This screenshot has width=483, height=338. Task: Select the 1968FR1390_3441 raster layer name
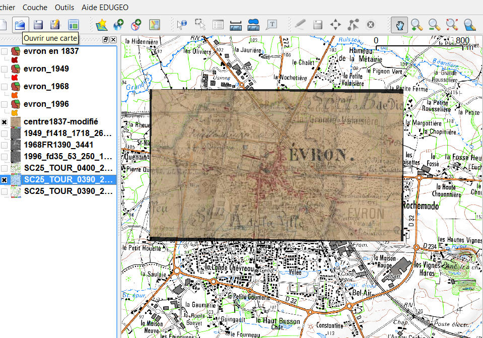(x=58, y=145)
